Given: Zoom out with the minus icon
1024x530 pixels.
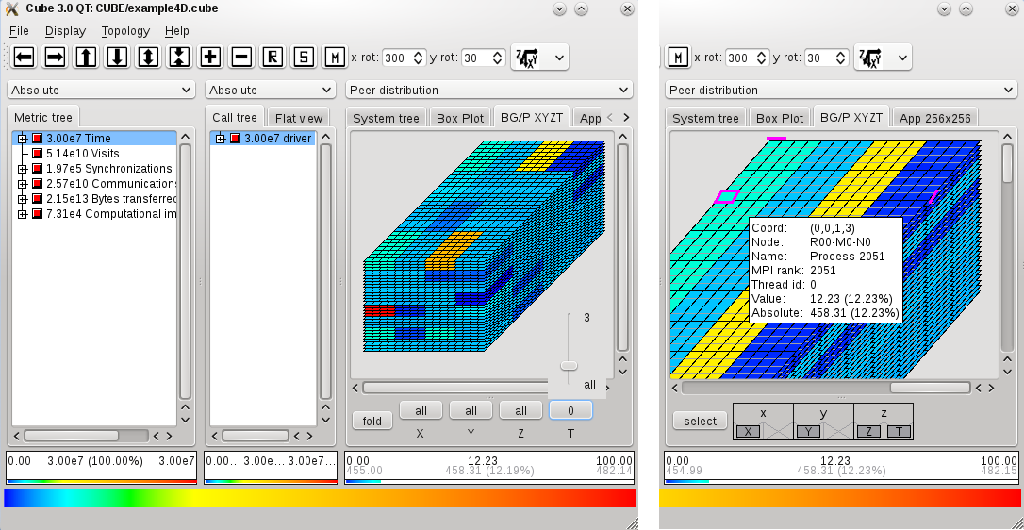Looking at the screenshot, I should (x=241, y=58).
